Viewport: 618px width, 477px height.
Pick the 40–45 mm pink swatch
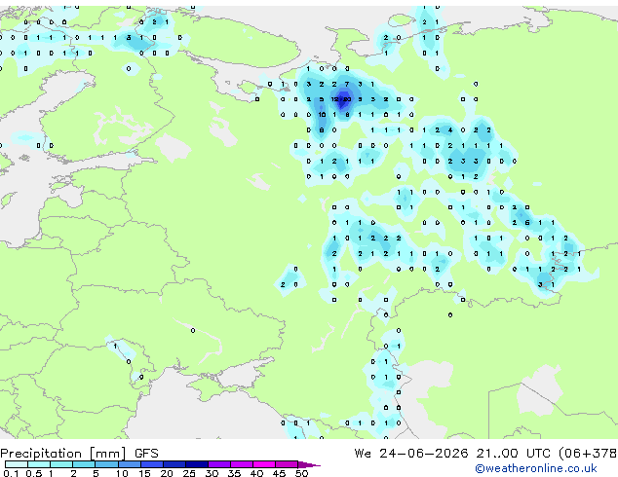click(x=264, y=464)
